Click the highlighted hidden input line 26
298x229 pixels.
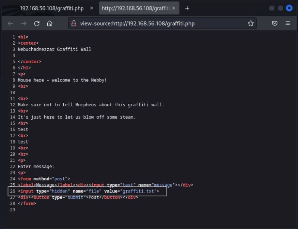[x=89, y=191]
